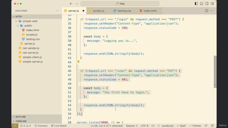Click the server.js tab file icon

(x=66, y=11)
